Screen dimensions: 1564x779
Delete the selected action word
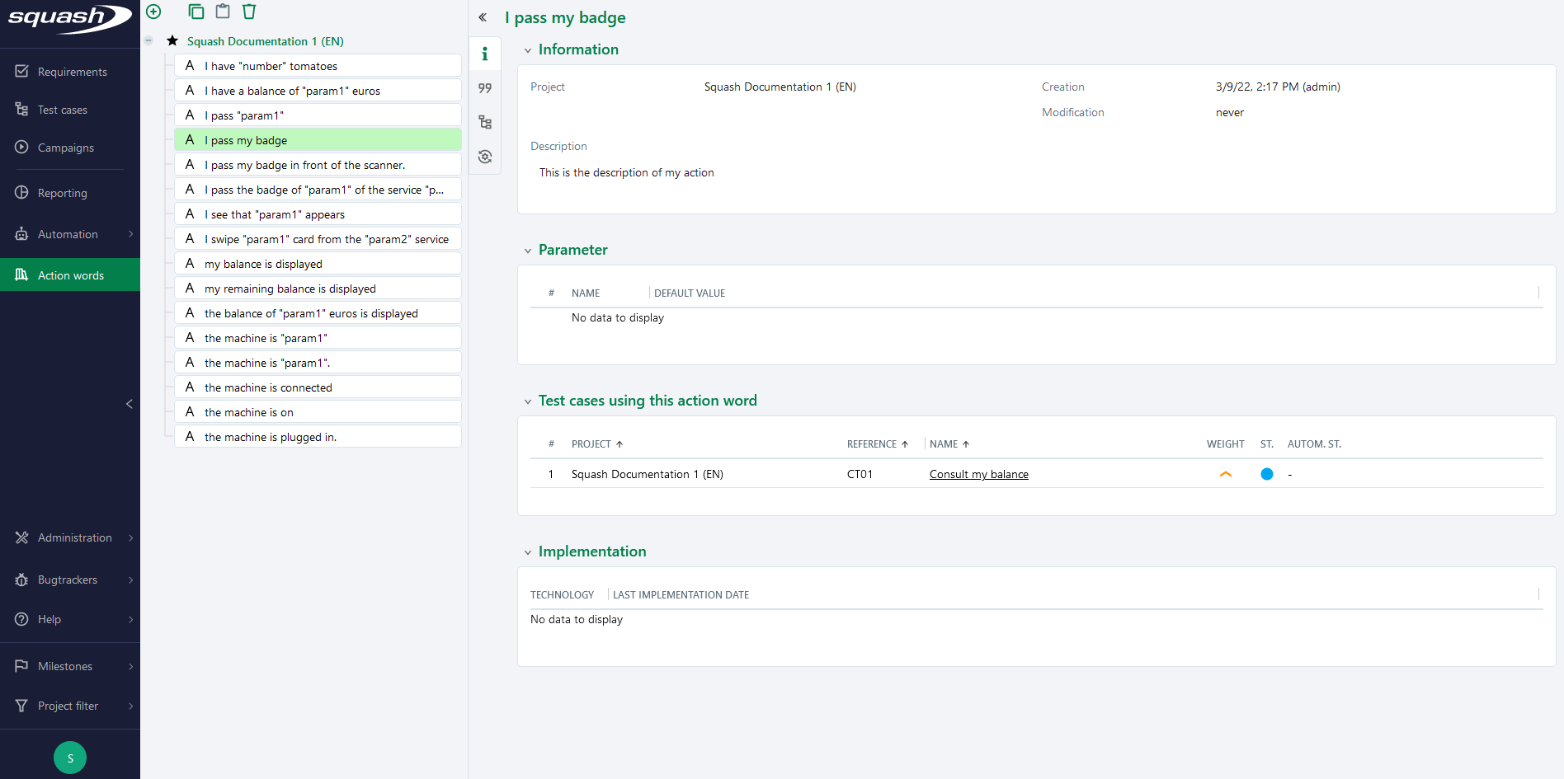click(x=248, y=12)
